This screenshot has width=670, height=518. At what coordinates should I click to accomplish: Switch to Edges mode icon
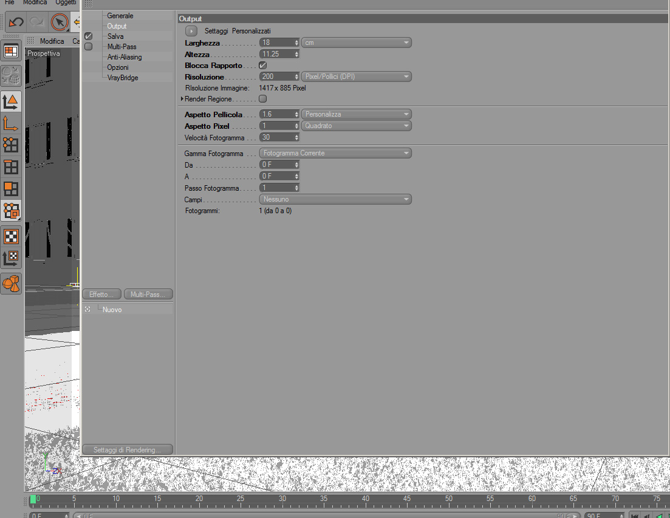(11, 168)
